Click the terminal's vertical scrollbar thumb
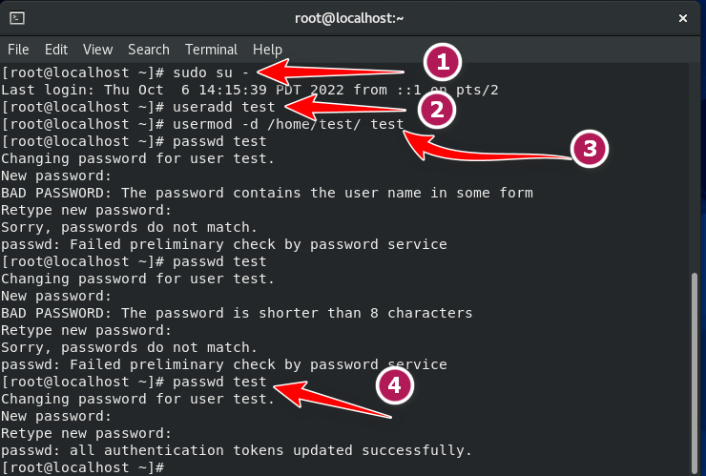This screenshot has height=476, width=706. tap(694, 373)
